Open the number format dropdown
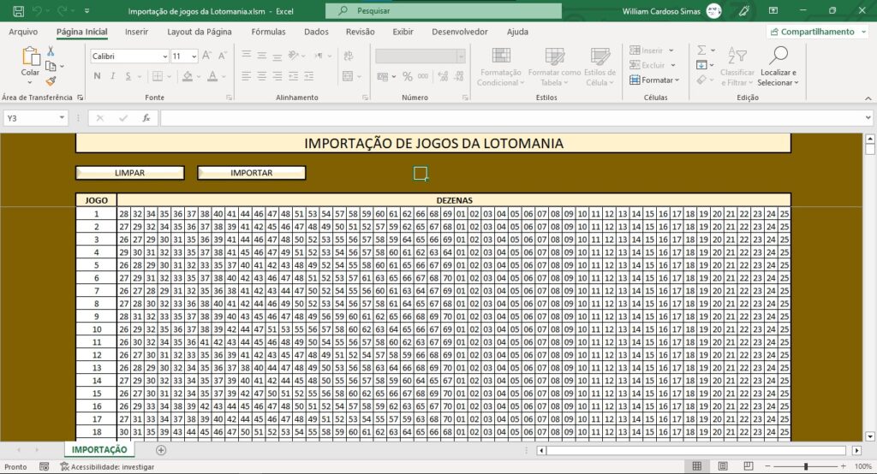 (x=461, y=56)
